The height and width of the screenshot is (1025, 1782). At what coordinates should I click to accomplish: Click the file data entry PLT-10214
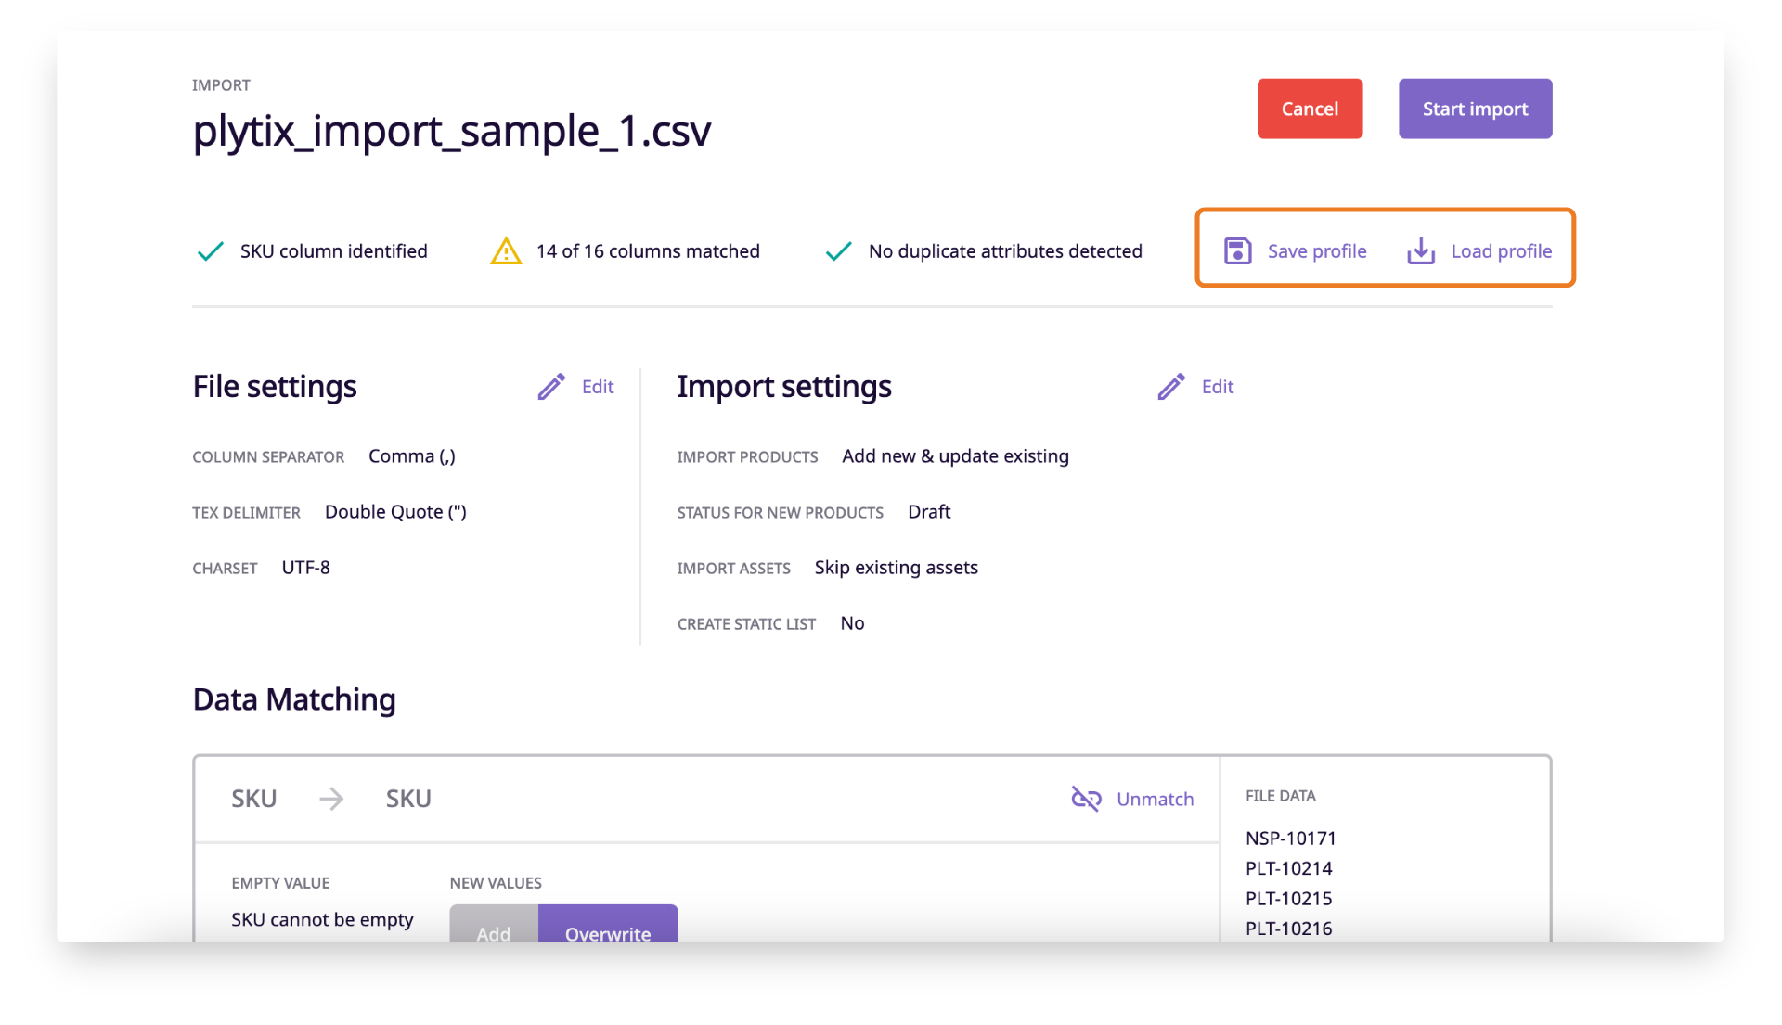point(1288,868)
